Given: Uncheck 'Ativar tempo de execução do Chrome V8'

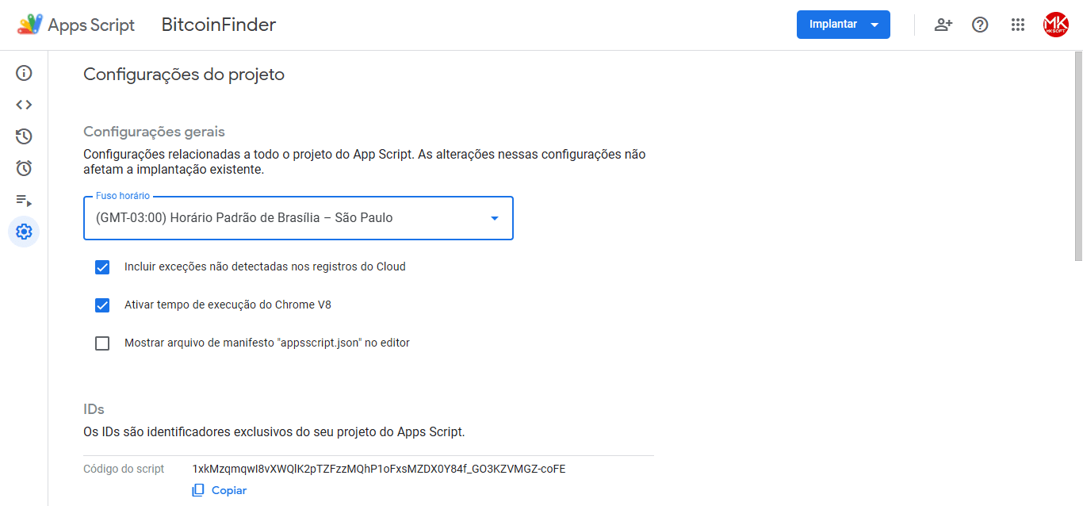Looking at the screenshot, I should [102, 305].
